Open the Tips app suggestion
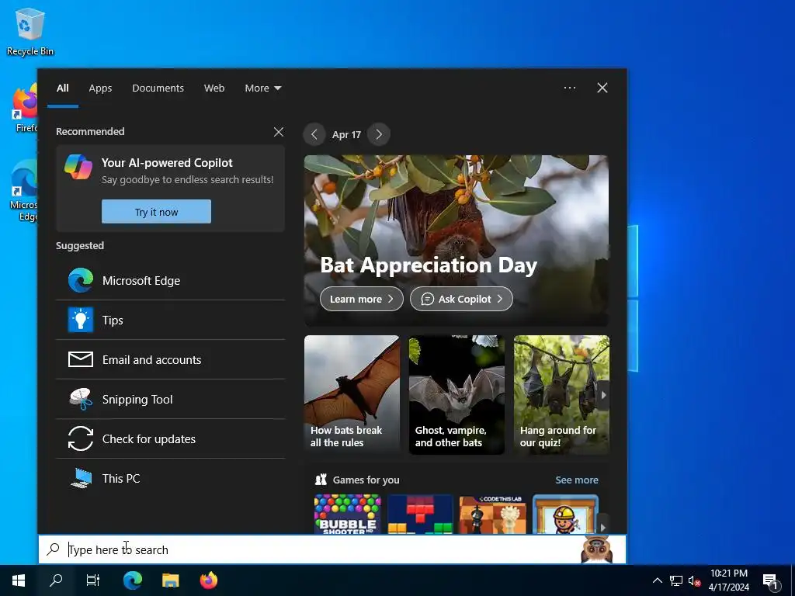Viewport: 795px width, 596px height. [x=170, y=321]
